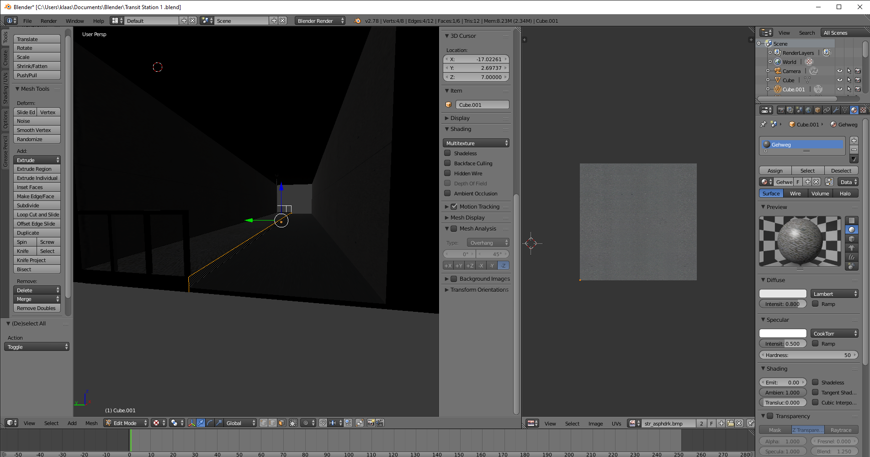This screenshot has width=870, height=457.
Task: Click the render camera icon for Cube
Action: 858,80
